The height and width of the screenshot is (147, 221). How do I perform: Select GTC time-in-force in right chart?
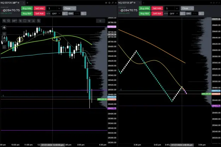point(195,13)
